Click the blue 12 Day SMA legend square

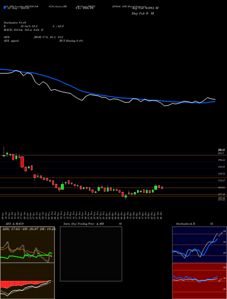coord(5,8)
